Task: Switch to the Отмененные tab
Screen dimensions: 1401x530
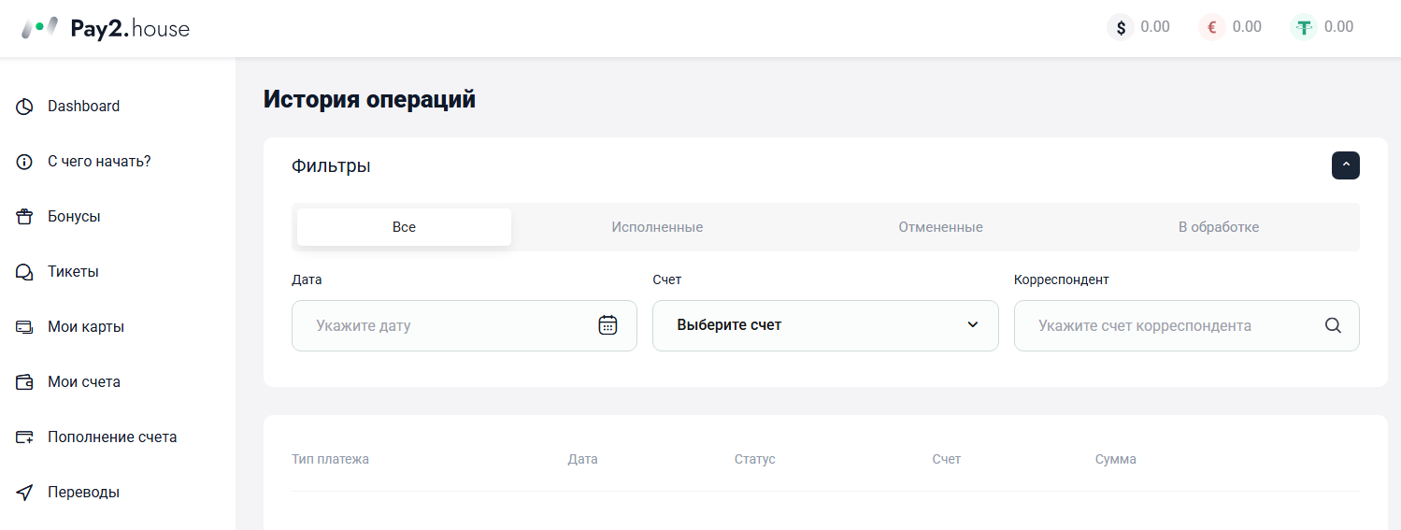Action: click(940, 227)
